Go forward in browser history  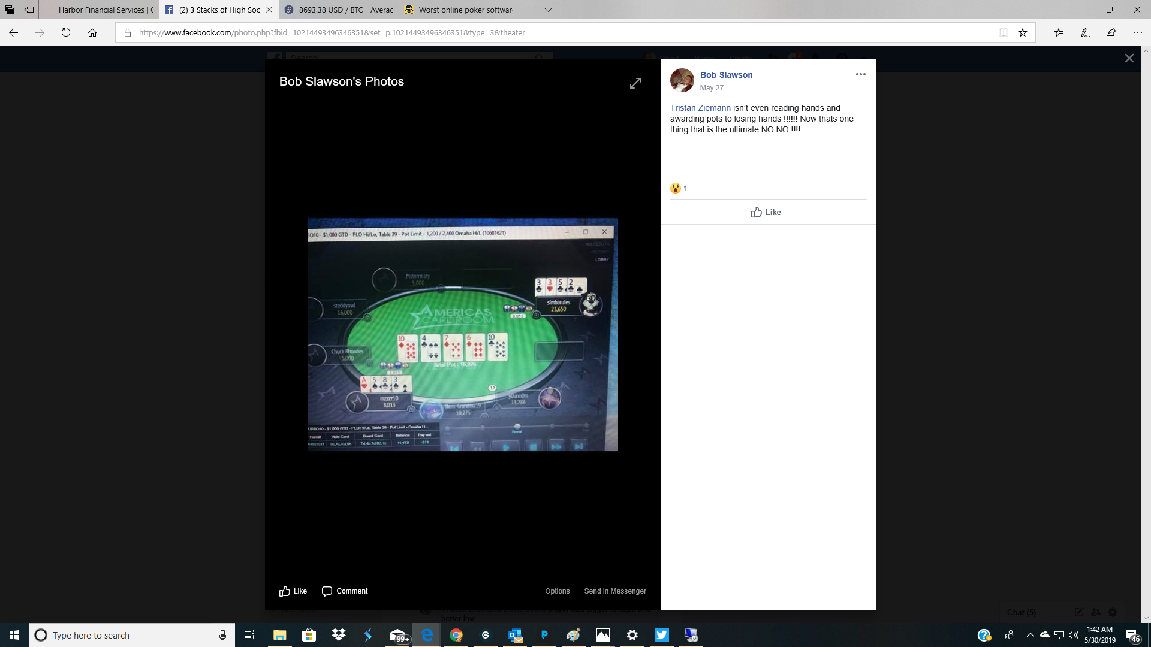pyautogui.click(x=40, y=32)
